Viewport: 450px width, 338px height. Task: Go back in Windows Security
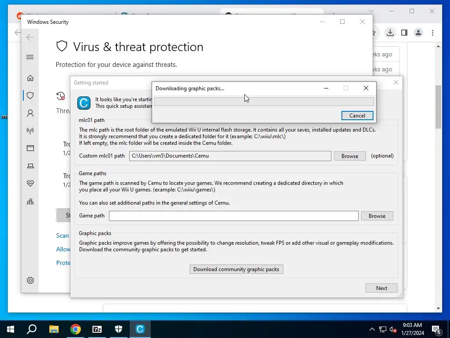click(x=30, y=37)
